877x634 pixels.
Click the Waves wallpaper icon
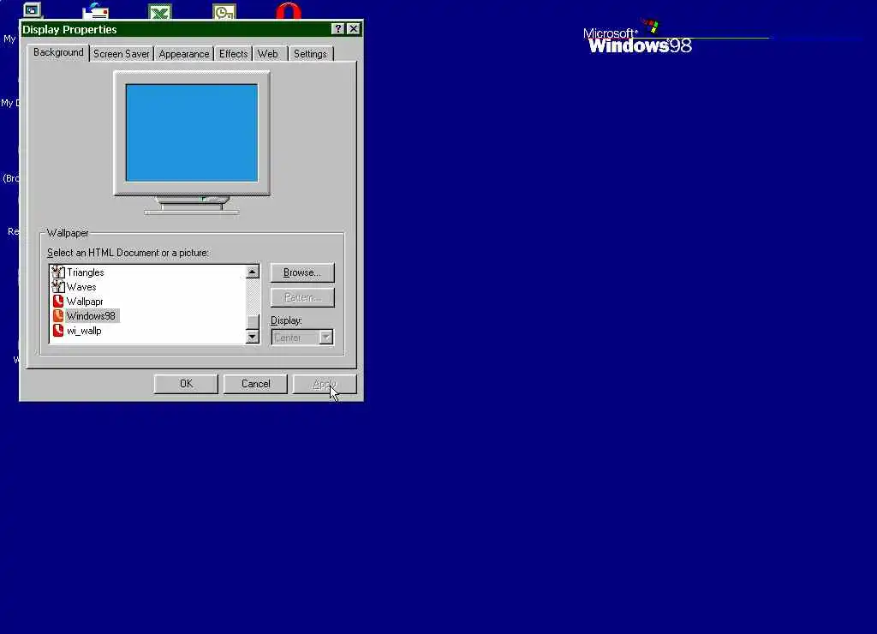pos(58,287)
